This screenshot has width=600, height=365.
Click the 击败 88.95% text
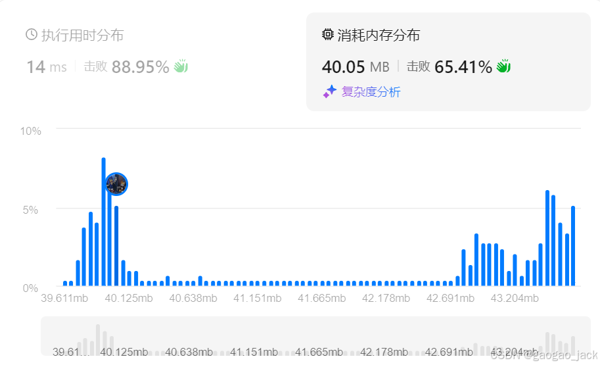(126, 67)
